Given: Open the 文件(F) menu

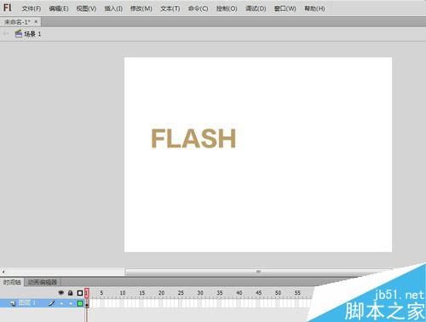Looking at the screenshot, I should [x=32, y=9].
